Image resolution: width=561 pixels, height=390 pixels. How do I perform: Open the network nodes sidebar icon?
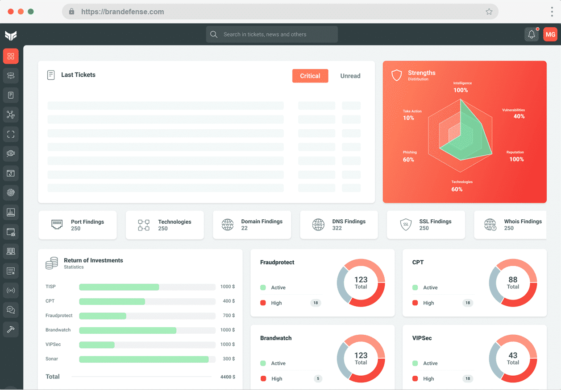[x=11, y=115]
